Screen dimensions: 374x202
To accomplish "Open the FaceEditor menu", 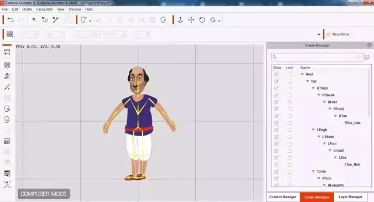I will pyautogui.click(x=44, y=9).
